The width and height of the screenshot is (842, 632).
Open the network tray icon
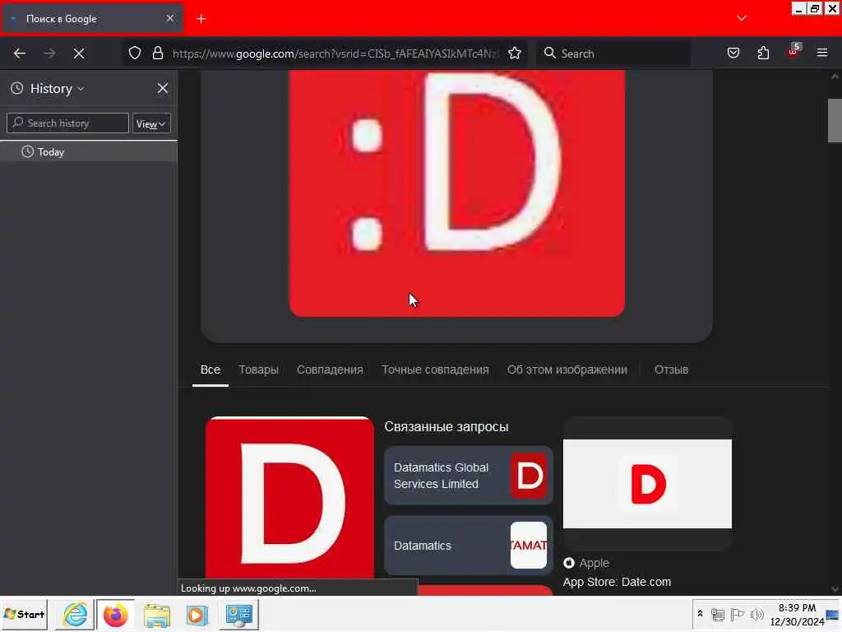click(718, 614)
